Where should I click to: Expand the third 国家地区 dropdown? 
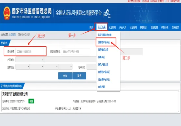point(51,67)
